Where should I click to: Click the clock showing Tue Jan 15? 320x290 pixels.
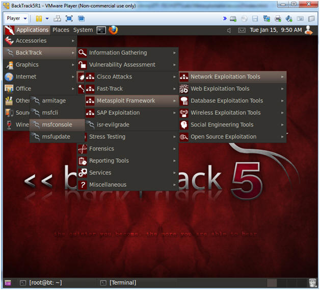point(276,30)
